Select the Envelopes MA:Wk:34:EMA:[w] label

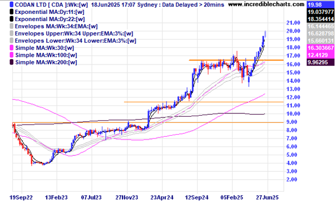tap(56, 27)
